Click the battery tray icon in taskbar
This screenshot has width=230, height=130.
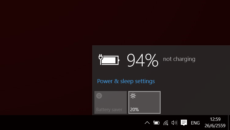[156, 123]
